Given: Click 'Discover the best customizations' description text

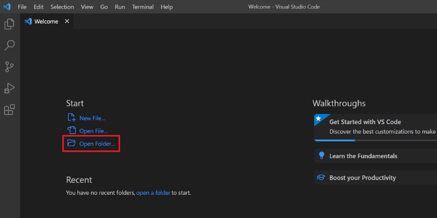Looking at the screenshot, I should 383,131.
